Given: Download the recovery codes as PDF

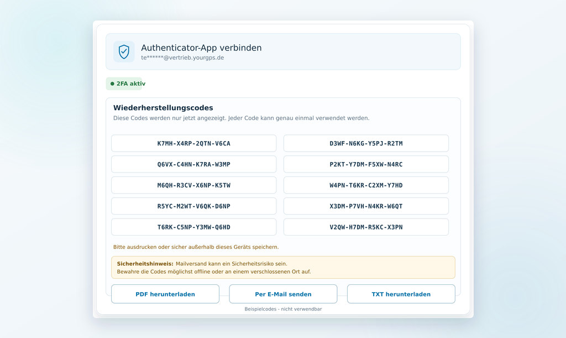Looking at the screenshot, I should pos(165,294).
